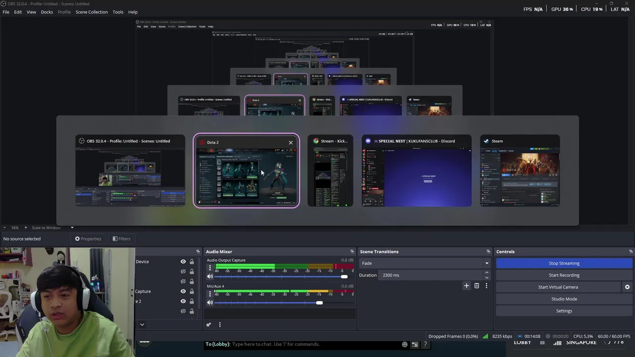The height and width of the screenshot is (357, 635).
Task: Zoom in preview with plus icon
Action: click(26, 228)
